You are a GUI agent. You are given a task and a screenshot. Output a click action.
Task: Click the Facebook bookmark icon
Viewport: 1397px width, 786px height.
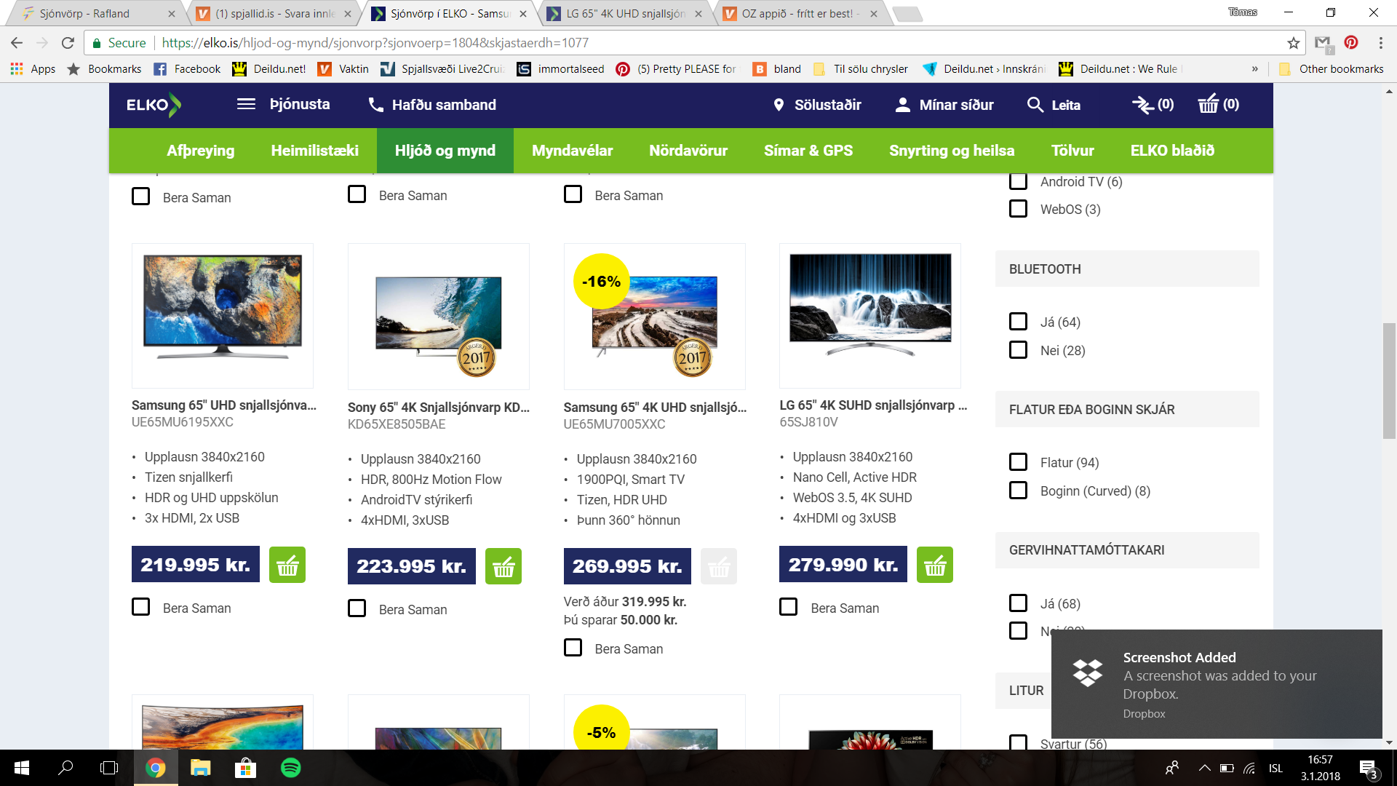pos(160,69)
